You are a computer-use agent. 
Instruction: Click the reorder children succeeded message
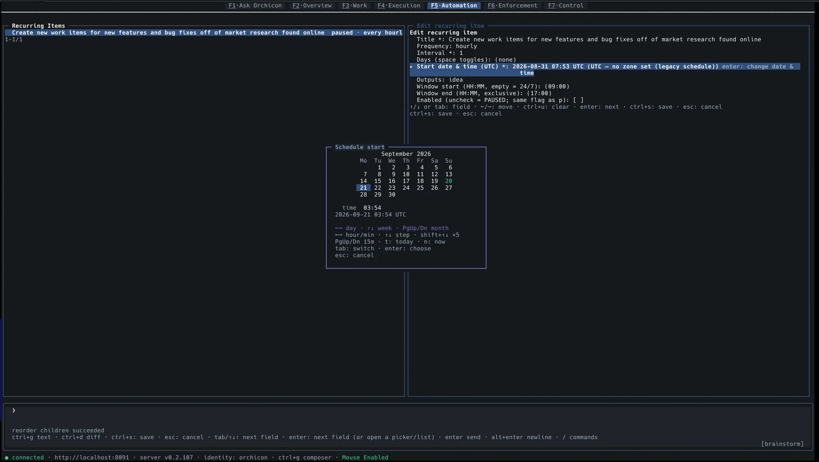[58, 431]
